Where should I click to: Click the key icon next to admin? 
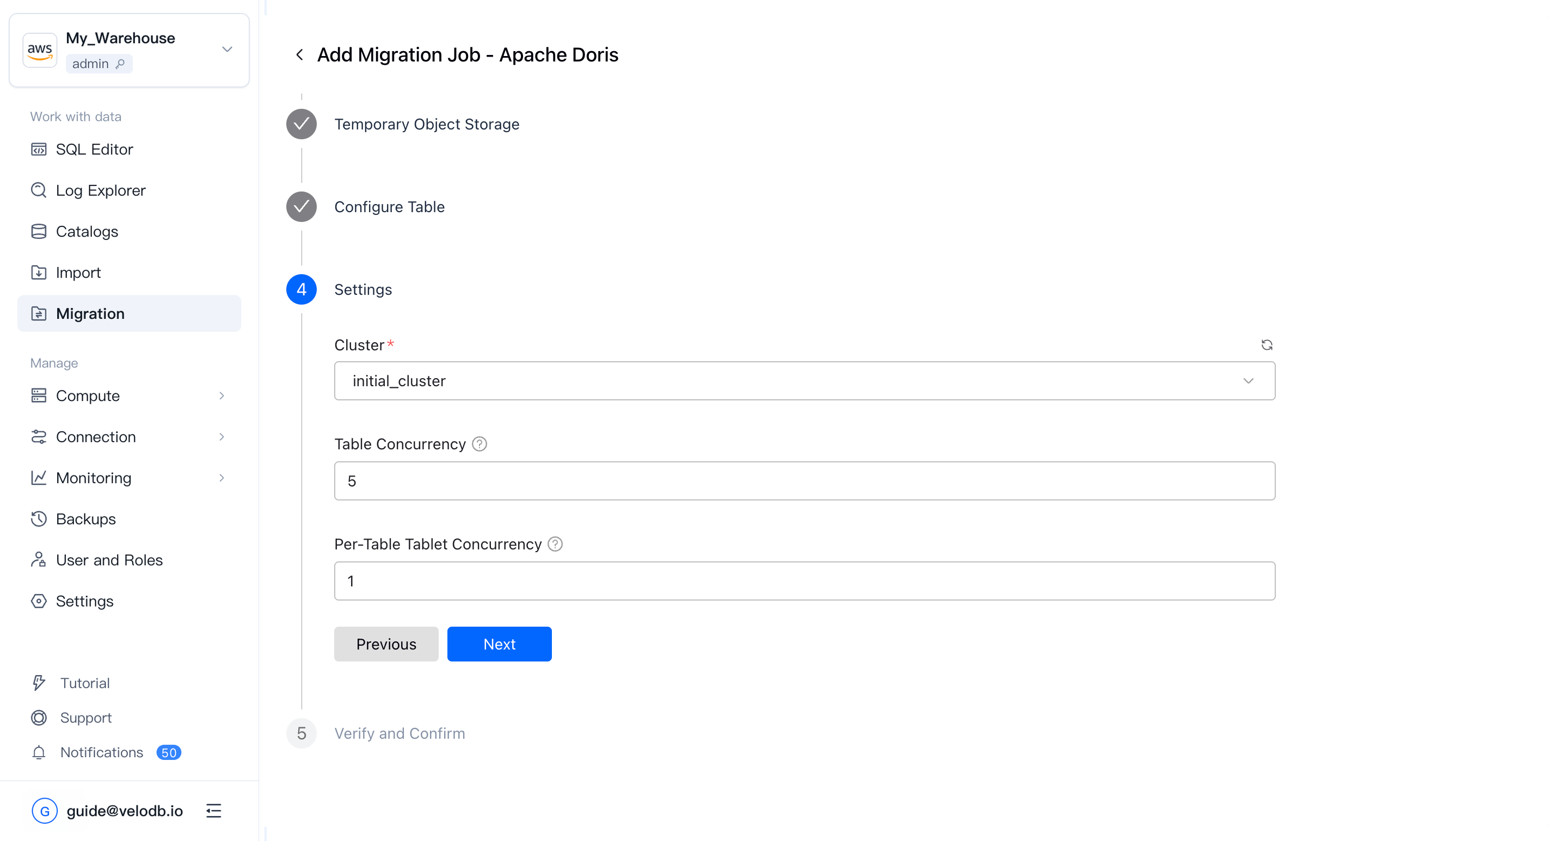121,64
